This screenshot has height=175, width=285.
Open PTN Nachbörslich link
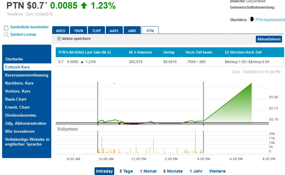(270, 20)
